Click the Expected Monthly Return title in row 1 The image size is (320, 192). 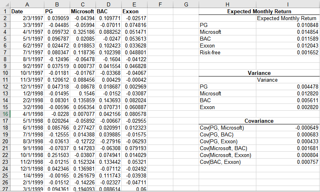259,11
